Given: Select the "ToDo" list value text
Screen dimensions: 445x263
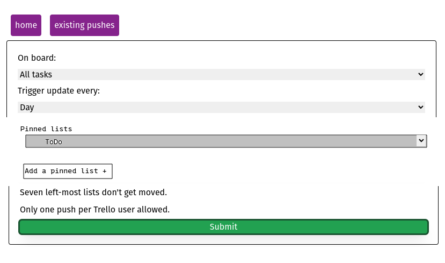Looking at the screenshot, I should click(54, 142).
